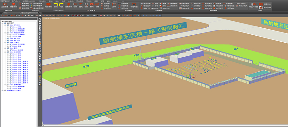Click the yellow Redo arrow icon
Image resolution: width=288 pixels, height=127 pixels.
61,4
